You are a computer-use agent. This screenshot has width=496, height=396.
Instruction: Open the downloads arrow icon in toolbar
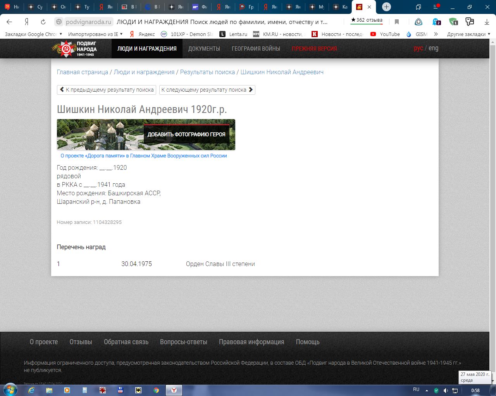(x=487, y=22)
